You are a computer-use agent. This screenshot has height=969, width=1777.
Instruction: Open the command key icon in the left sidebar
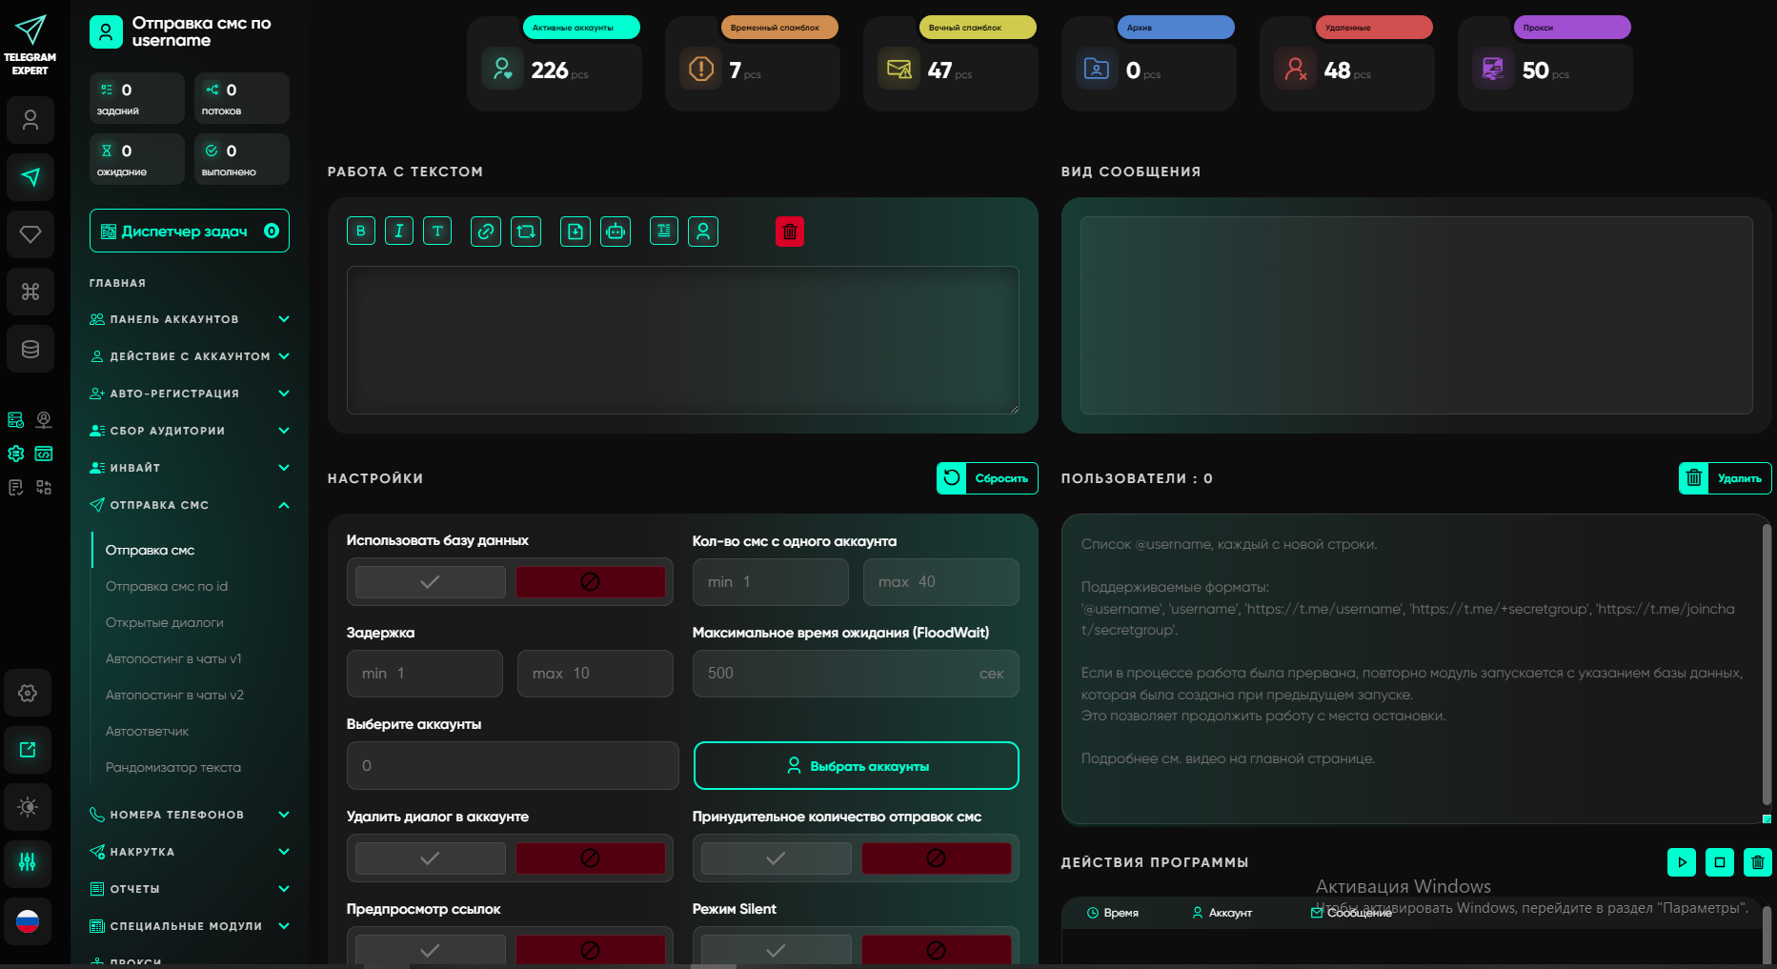click(30, 292)
